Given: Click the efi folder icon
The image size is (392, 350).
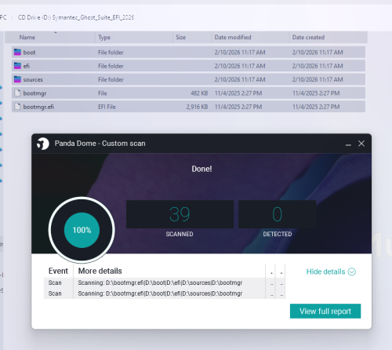Looking at the screenshot, I should tap(17, 66).
